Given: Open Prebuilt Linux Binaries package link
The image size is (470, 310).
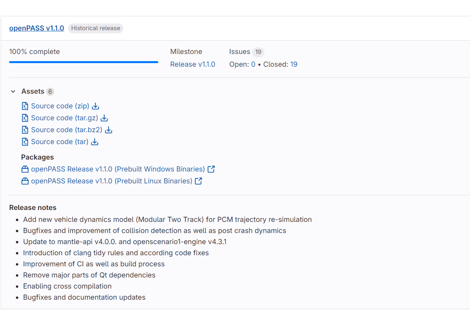Looking at the screenshot, I should tap(111, 181).
